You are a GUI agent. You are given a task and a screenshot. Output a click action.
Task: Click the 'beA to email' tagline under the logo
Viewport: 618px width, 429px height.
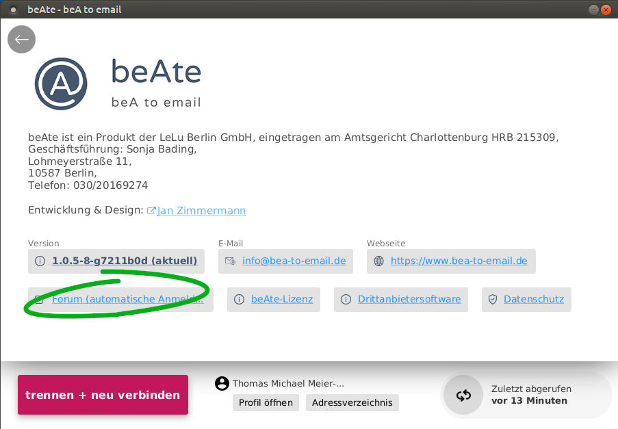156,103
